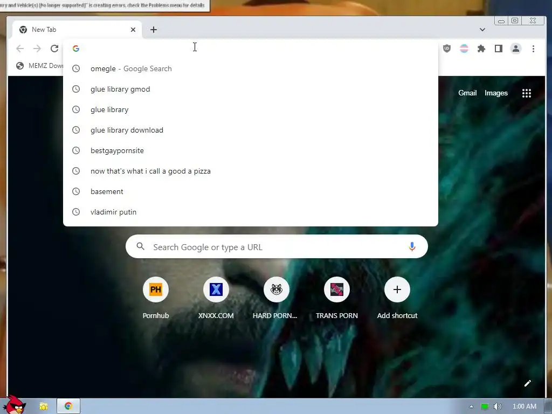552x414 pixels.
Task: Click the magnifier icon in search box
Action: click(x=141, y=246)
